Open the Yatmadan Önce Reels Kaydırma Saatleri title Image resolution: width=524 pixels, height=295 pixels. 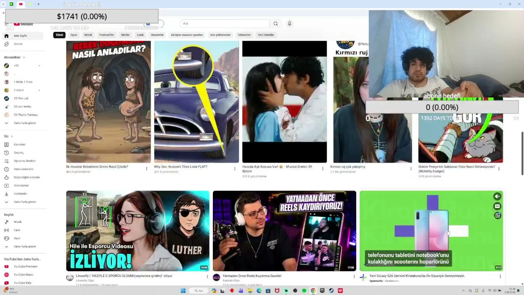coord(252,276)
